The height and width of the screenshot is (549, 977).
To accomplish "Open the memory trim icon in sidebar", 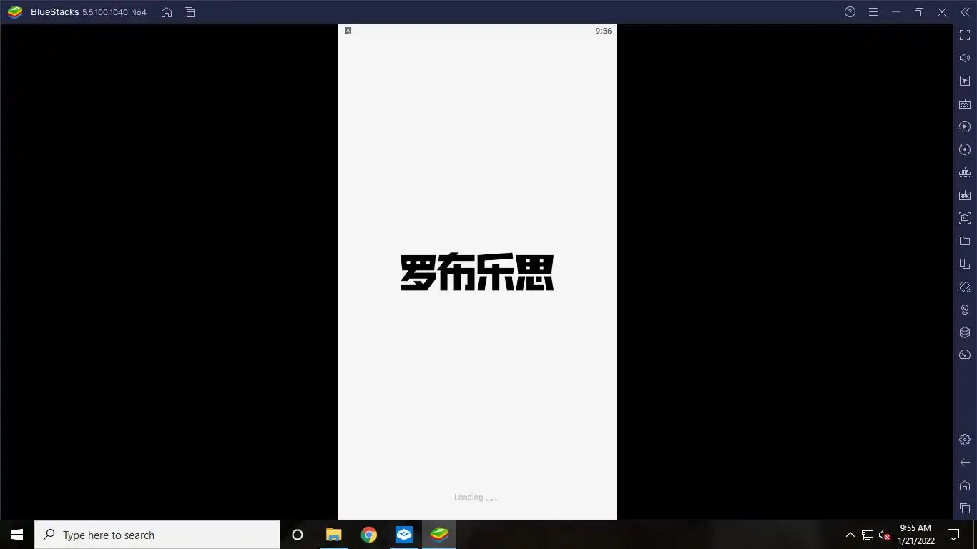I will click(965, 172).
